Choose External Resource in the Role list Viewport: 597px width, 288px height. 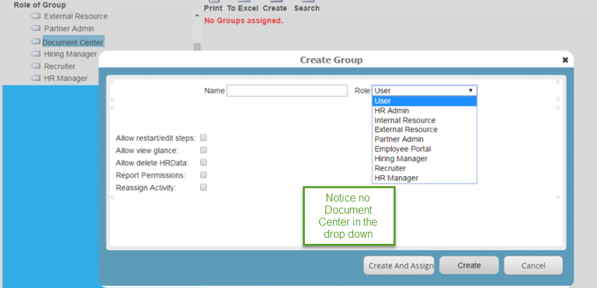pos(424,129)
